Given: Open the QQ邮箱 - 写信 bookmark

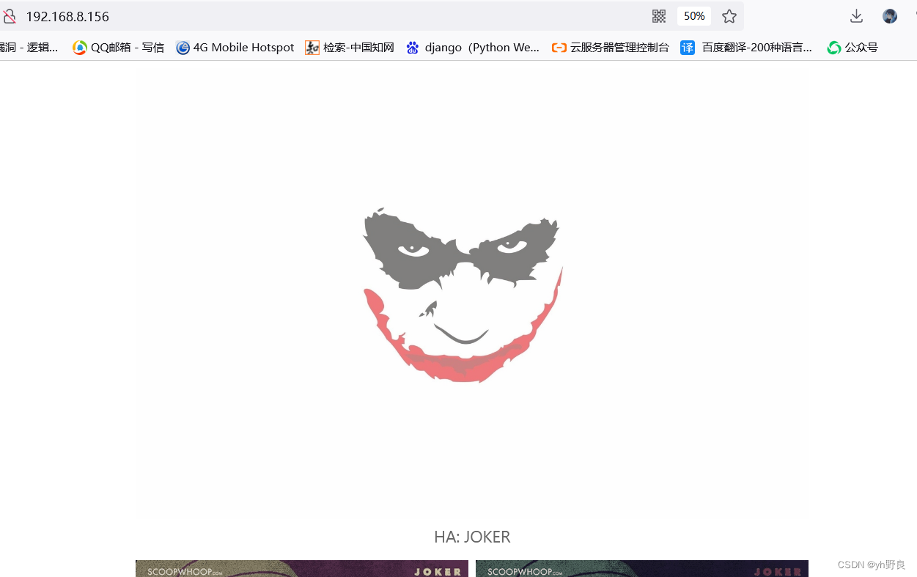Looking at the screenshot, I should [x=118, y=48].
